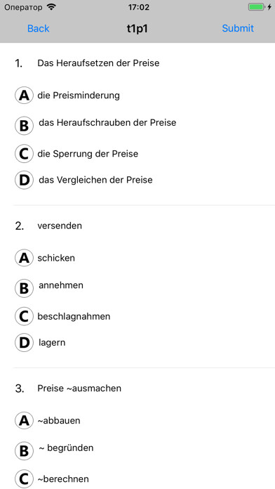The height and width of the screenshot is (489, 275).
Task: Tap the Wi-Fi status icon
Action: tap(51, 7)
